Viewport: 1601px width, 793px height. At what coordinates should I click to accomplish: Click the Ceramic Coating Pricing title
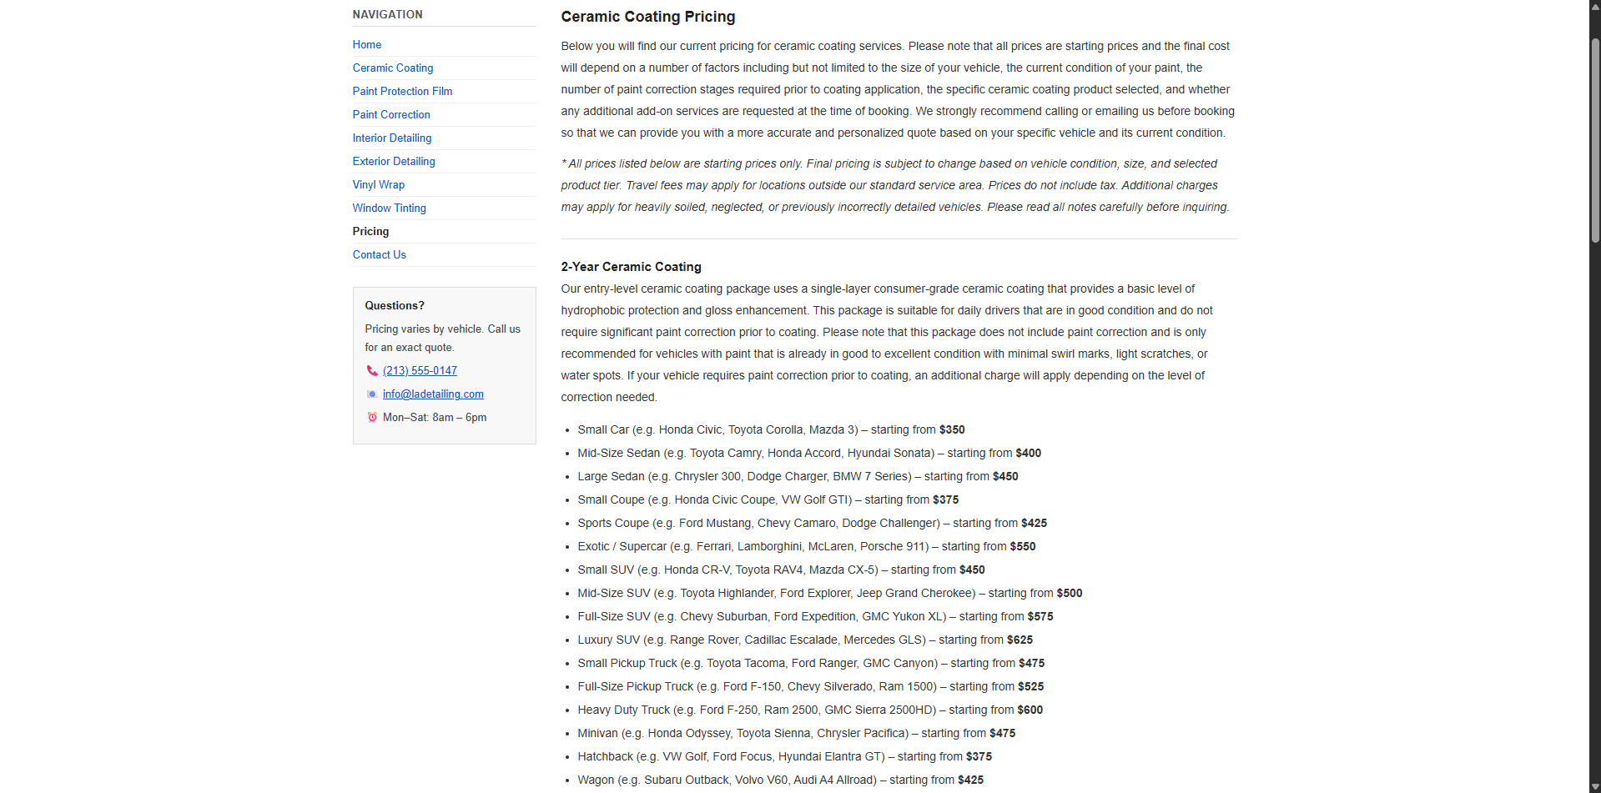[647, 17]
